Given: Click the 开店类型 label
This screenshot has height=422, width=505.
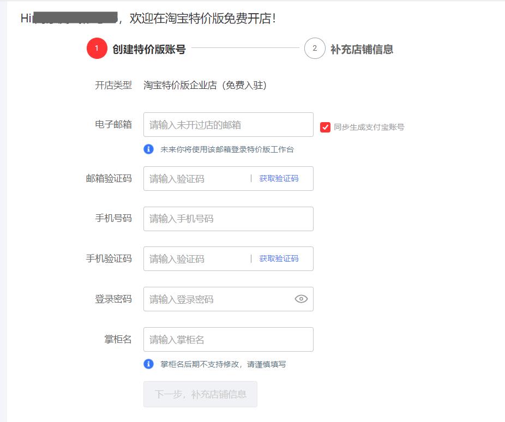Looking at the screenshot, I should [x=113, y=85].
